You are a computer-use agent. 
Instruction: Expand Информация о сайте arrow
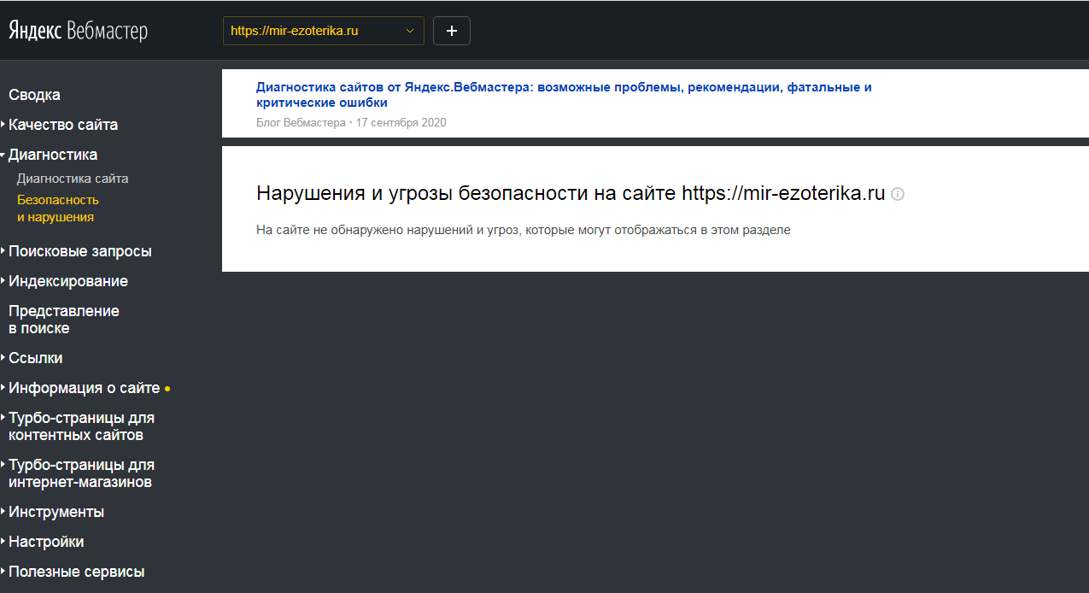(x=3, y=388)
